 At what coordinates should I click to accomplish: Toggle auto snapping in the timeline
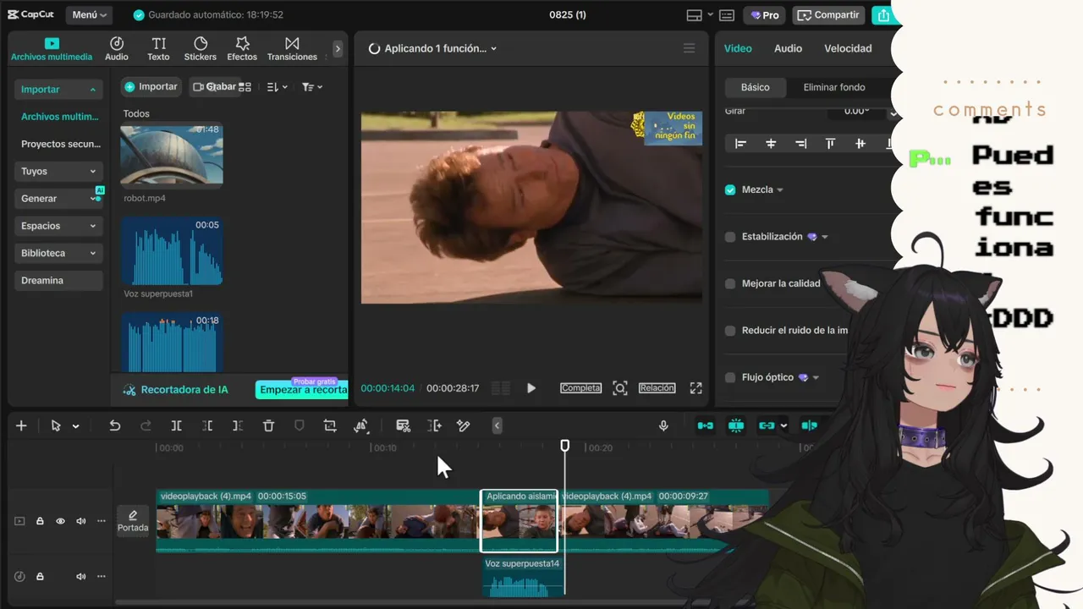736,425
